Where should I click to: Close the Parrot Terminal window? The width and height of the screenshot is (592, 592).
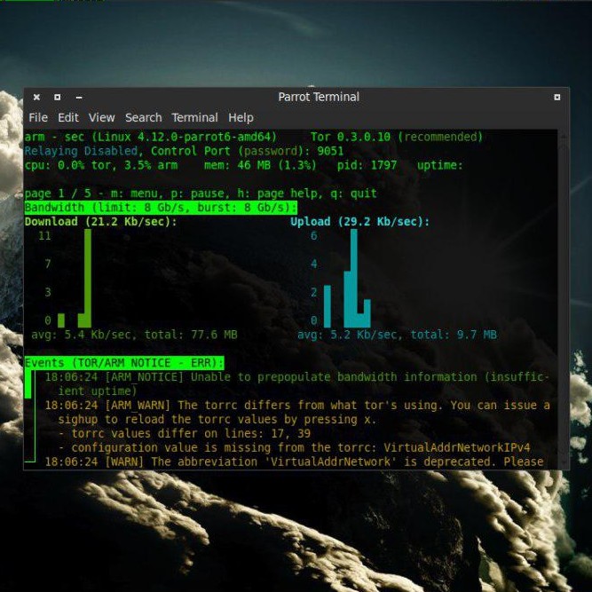[36, 98]
